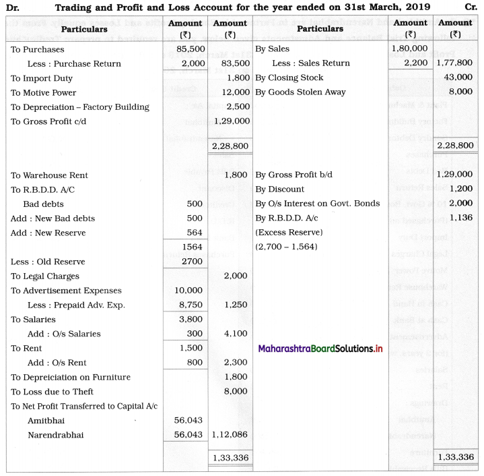Click New Reserve amount 564

tap(195, 233)
